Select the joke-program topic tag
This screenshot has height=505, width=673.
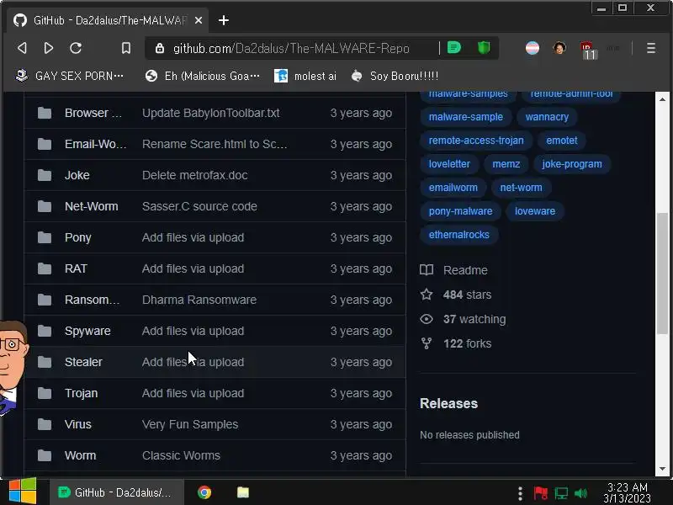coord(572,164)
